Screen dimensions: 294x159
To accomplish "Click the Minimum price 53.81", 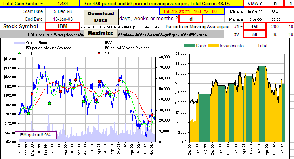I will click(x=275, y=12).
